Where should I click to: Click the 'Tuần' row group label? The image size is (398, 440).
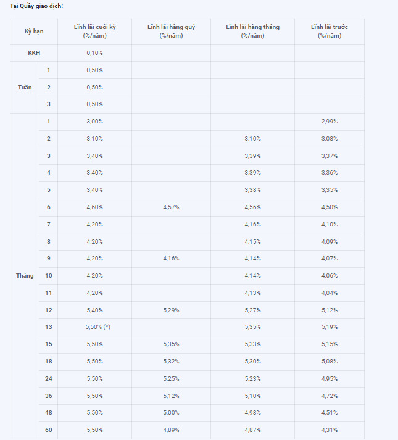pyautogui.click(x=25, y=87)
